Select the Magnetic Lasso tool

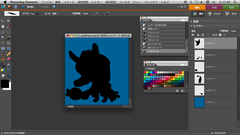9,32
